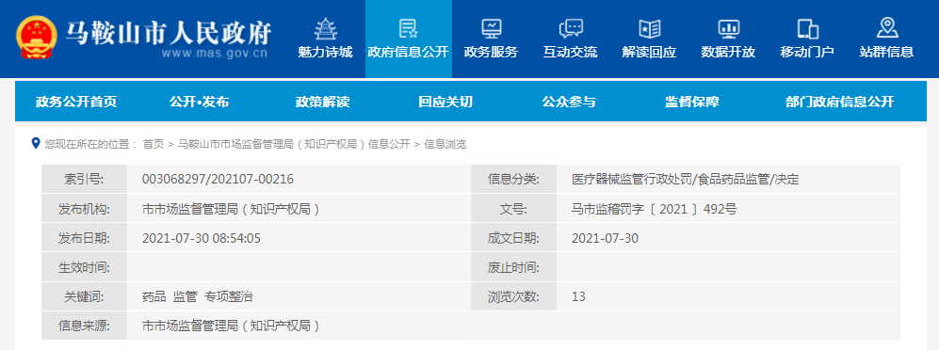The image size is (939, 350).
Task: Click the 互动交流 chat bubble icon
Action: click(x=570, y=28)
